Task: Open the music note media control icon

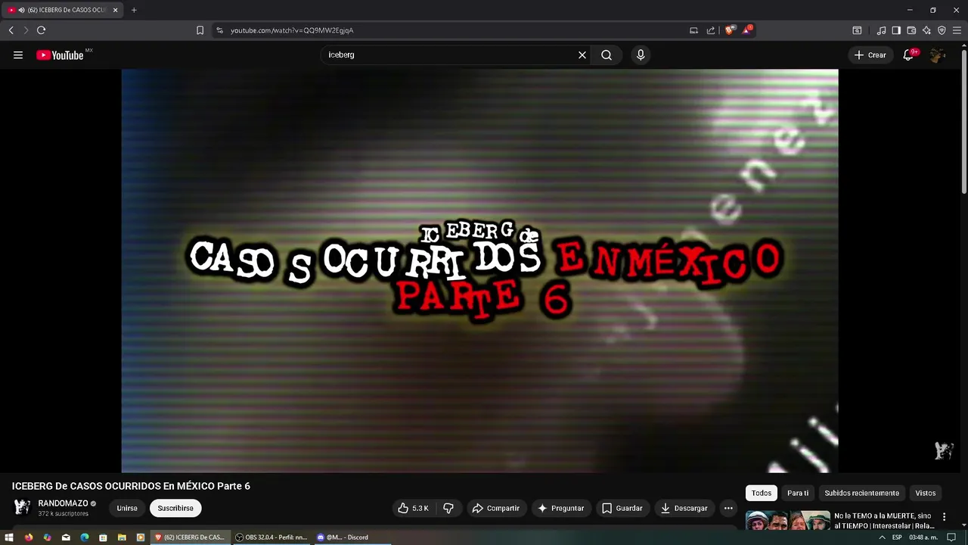Action: pos(881,30)
